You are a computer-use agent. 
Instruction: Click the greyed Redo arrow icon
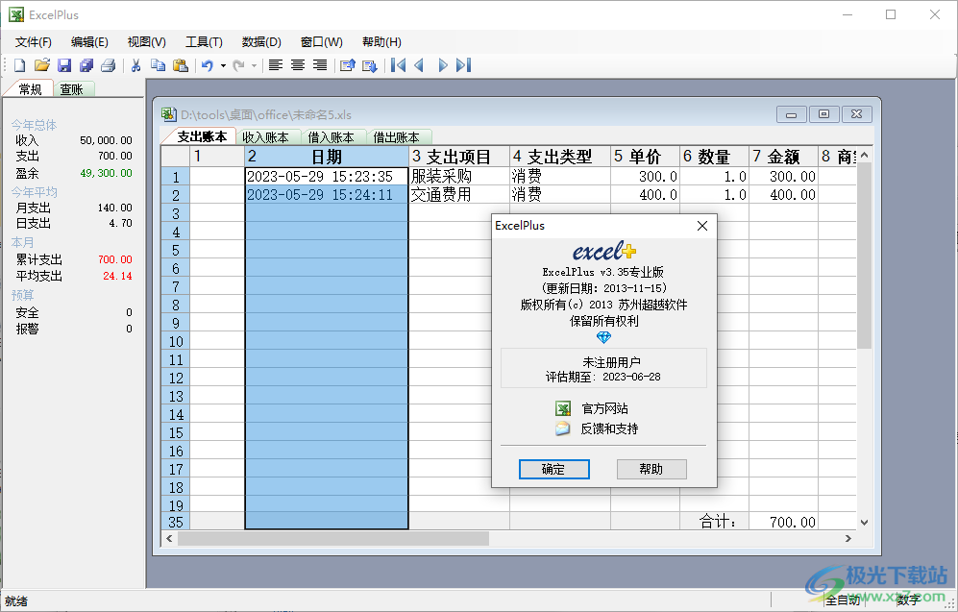[239, 65]
